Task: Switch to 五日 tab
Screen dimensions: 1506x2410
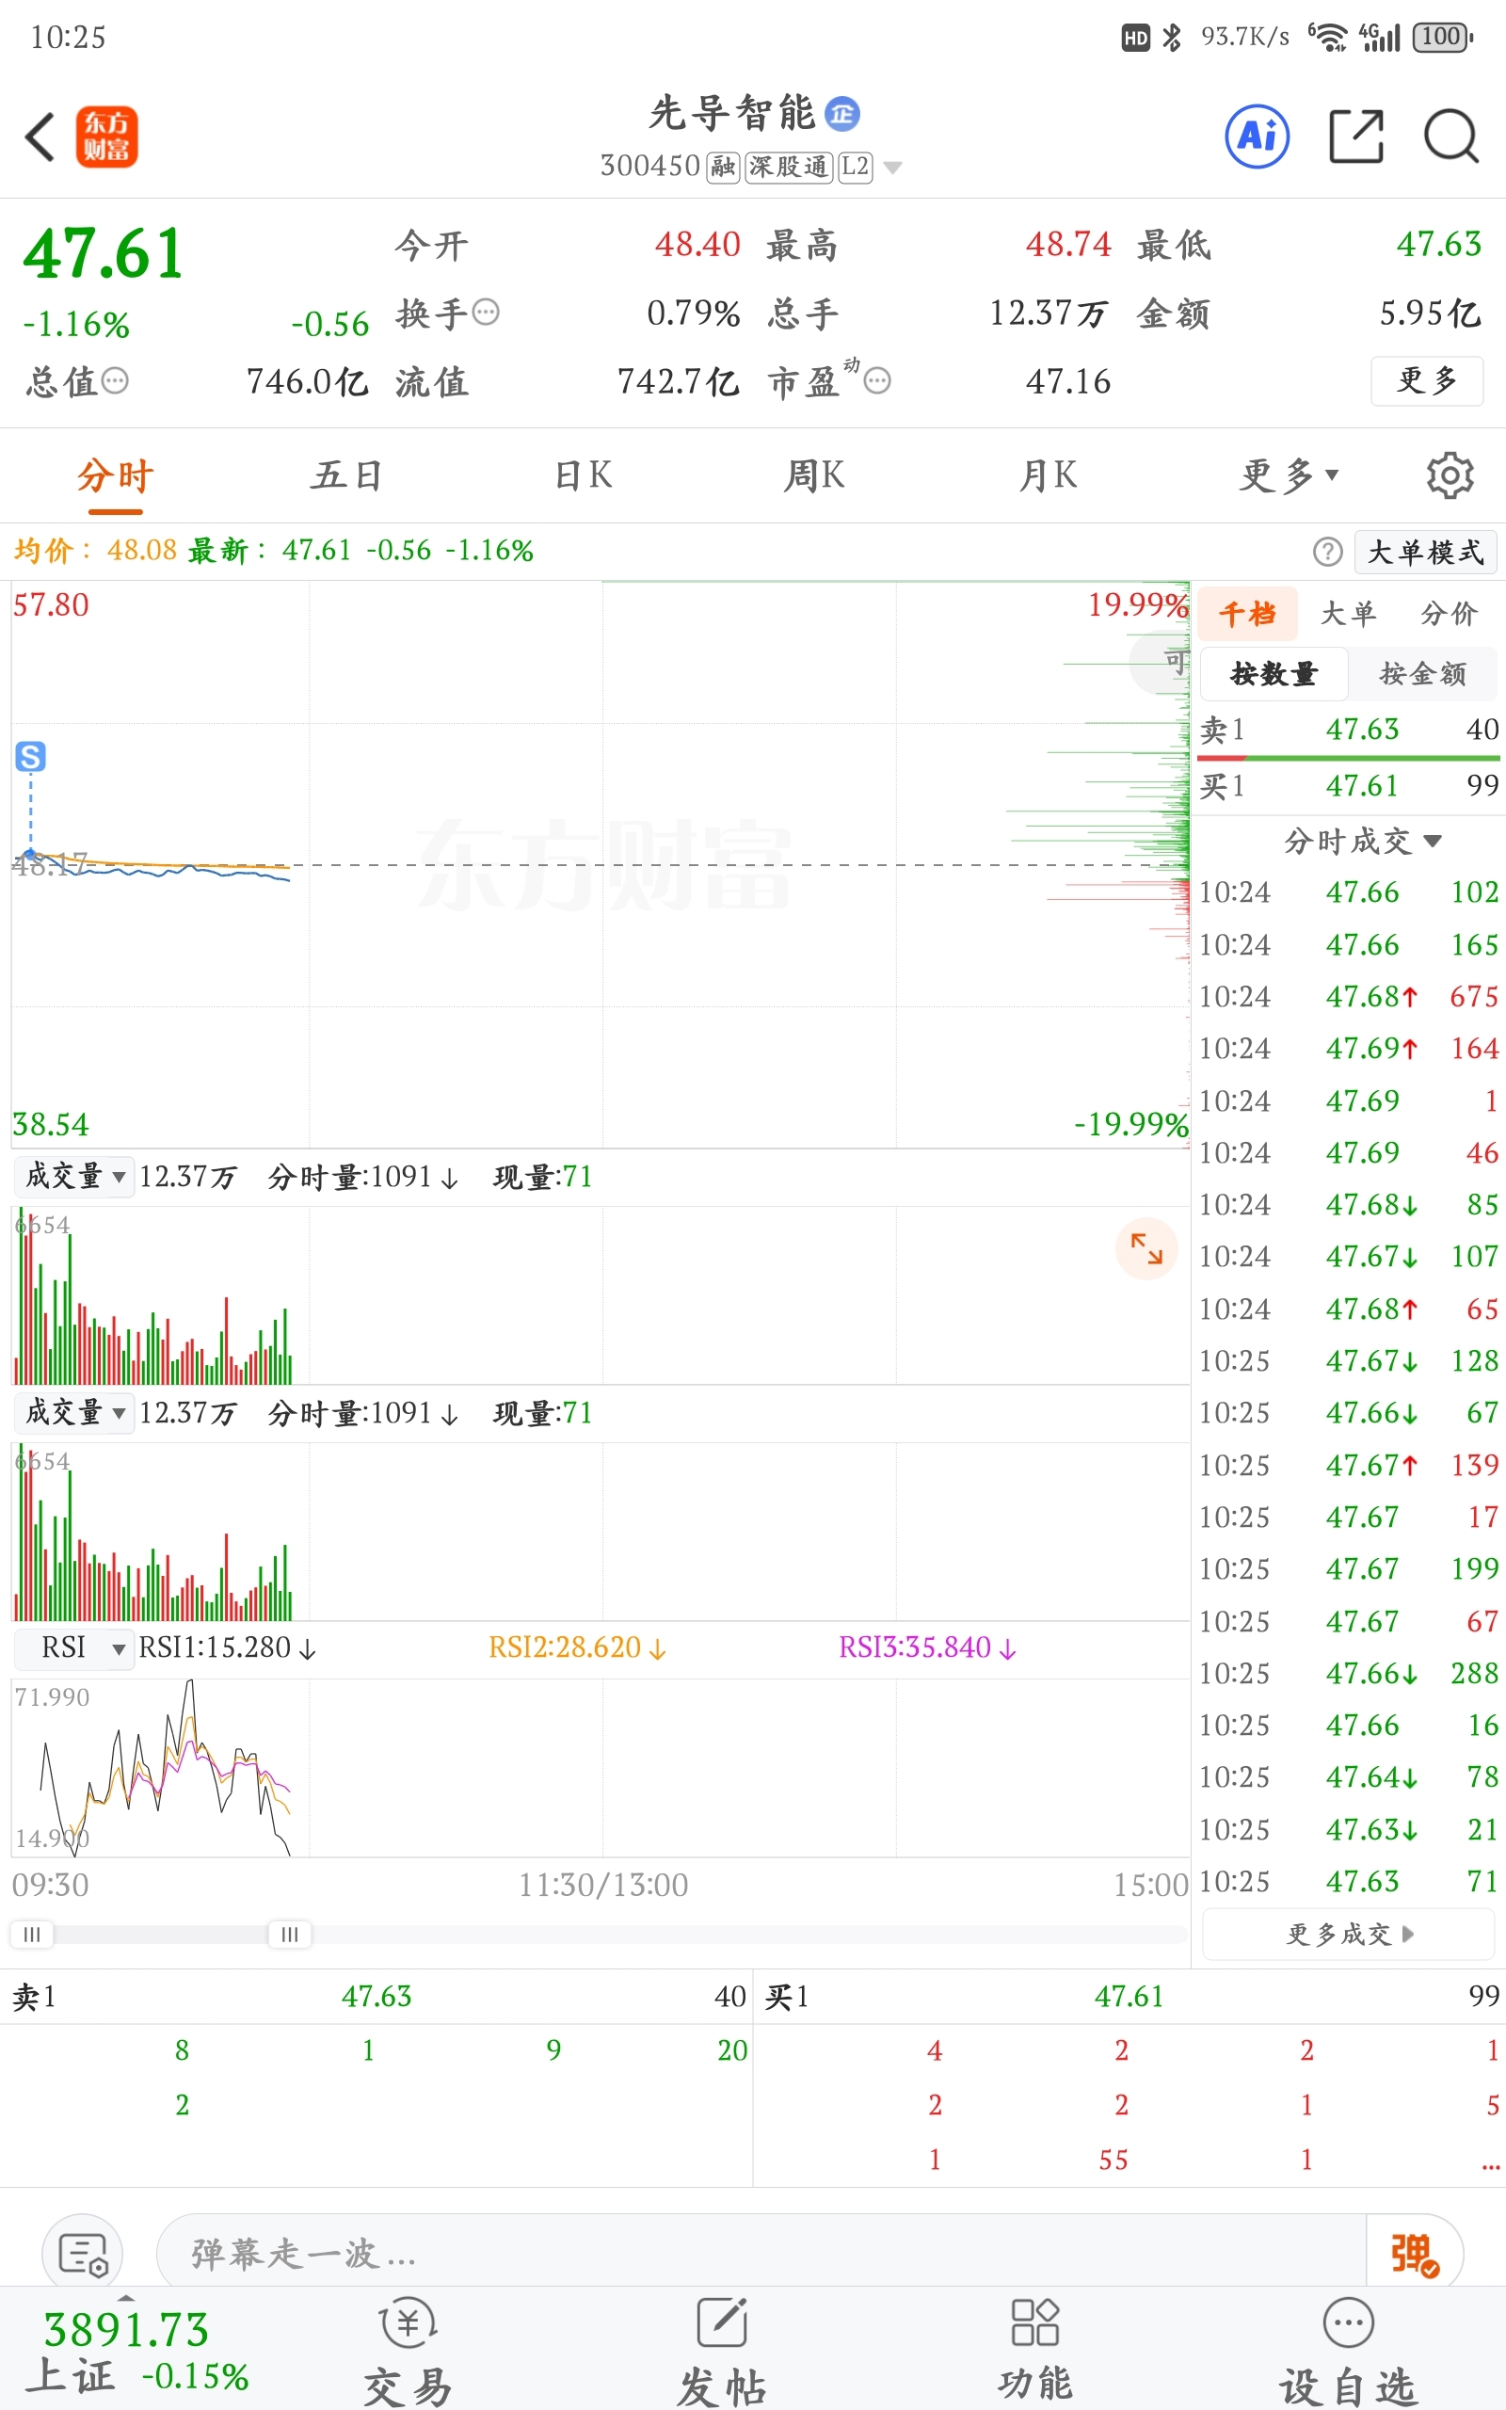Action: 346,476
